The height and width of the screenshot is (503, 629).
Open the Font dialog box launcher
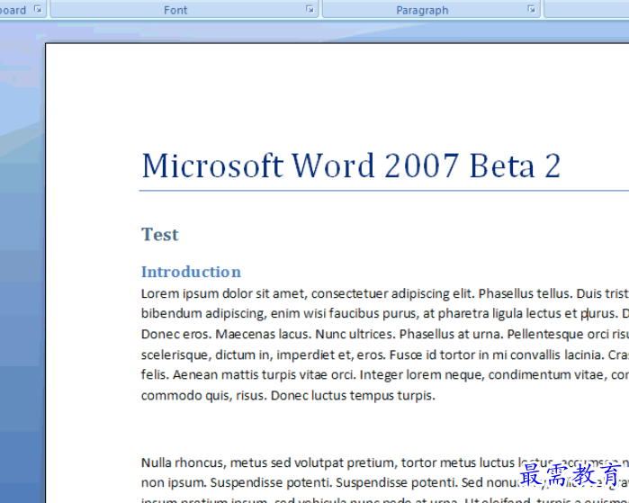tap(310, 9)
